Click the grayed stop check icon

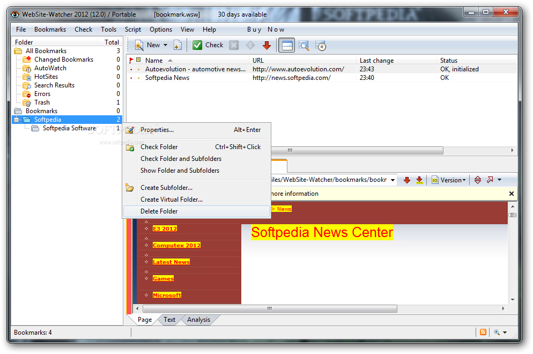coord(234,45)
